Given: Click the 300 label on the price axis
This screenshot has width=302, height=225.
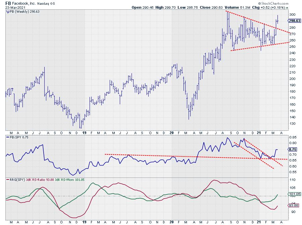Looking at the screenshot, I should [x=292, y=15].
